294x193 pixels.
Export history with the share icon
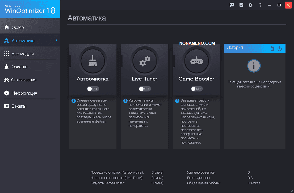280,48
